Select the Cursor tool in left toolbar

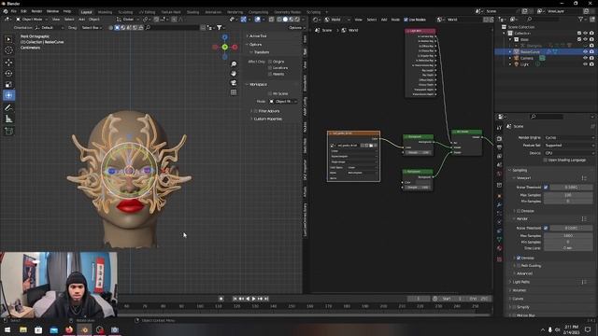[x=8, y=49]
